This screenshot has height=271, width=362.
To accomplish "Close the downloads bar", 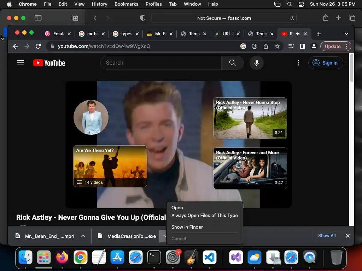I will [348, 236].
